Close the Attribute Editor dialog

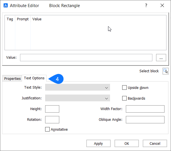162,6
